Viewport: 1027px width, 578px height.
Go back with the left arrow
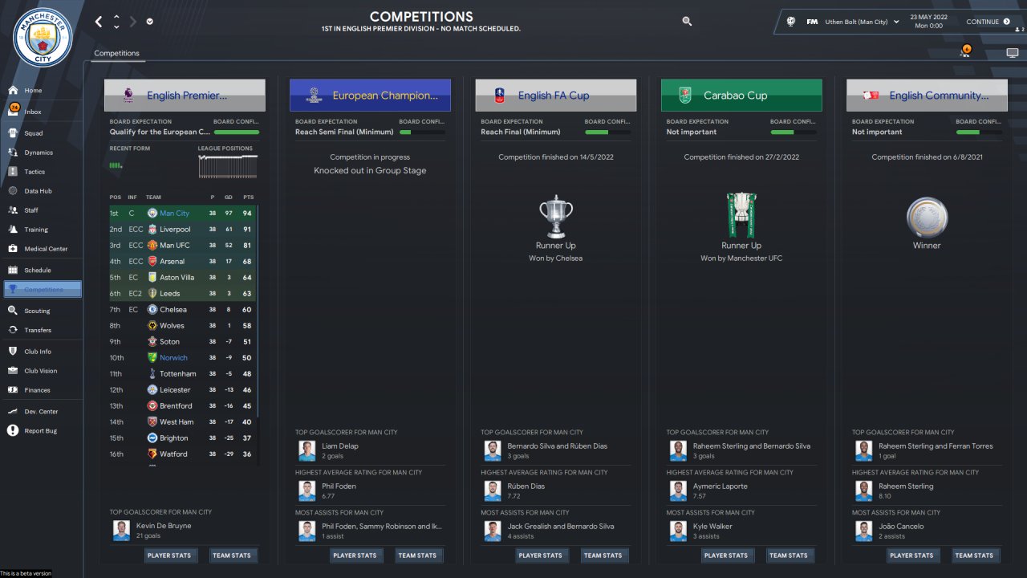[x=99, y=22]
